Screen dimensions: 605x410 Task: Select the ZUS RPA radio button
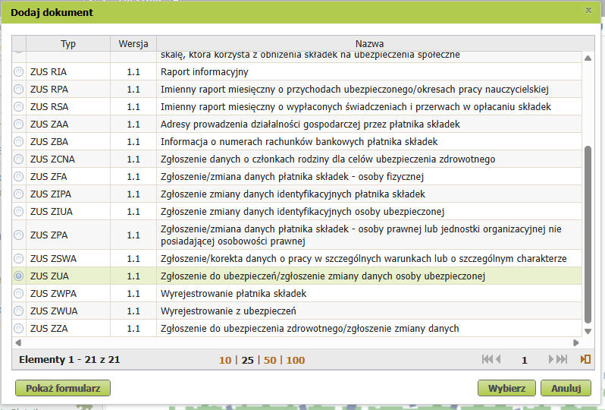pos(18,90)
